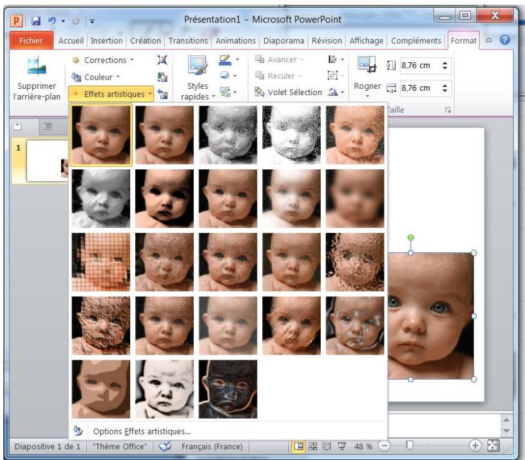Switch to the Slides pane tab
The width and height of the screenshot is (525, 460).
click(x=17, y=126)
